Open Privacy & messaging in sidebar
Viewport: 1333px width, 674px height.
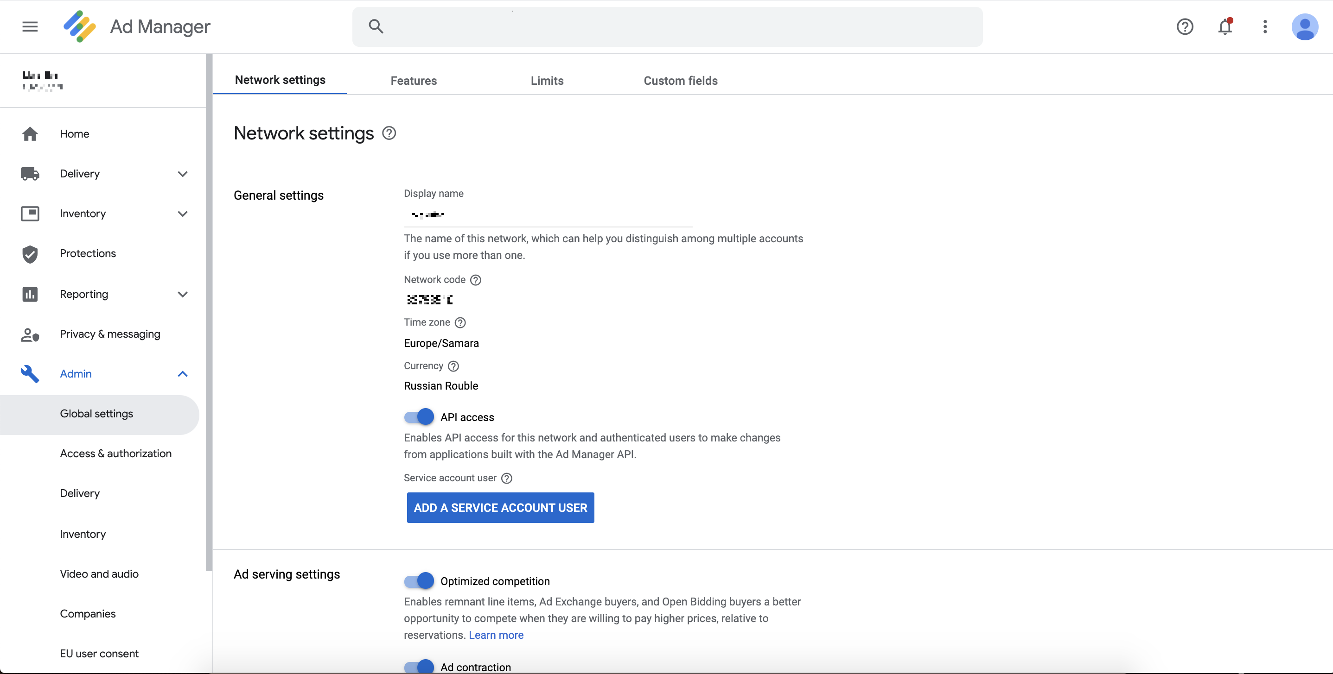click(x=110, y=334)
